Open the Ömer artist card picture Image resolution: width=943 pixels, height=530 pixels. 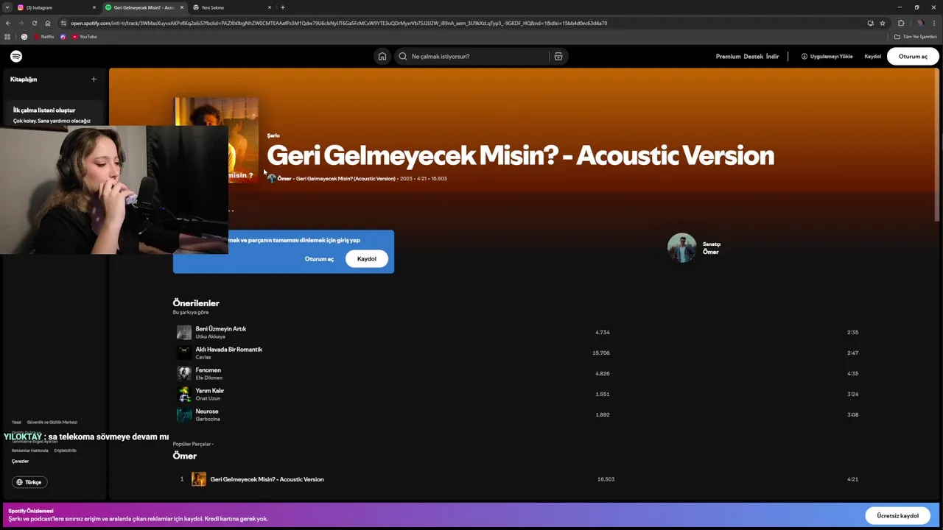click(x=681, y=248)
